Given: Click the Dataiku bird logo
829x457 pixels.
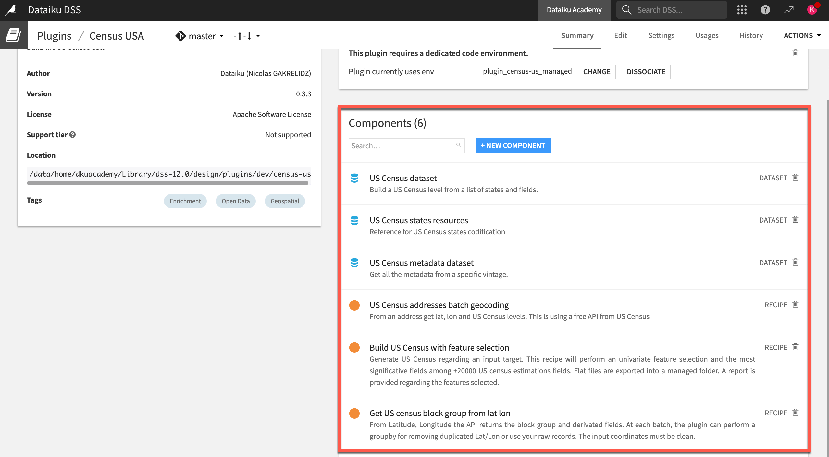Looking at the screenshot, I should coord(11,10).
